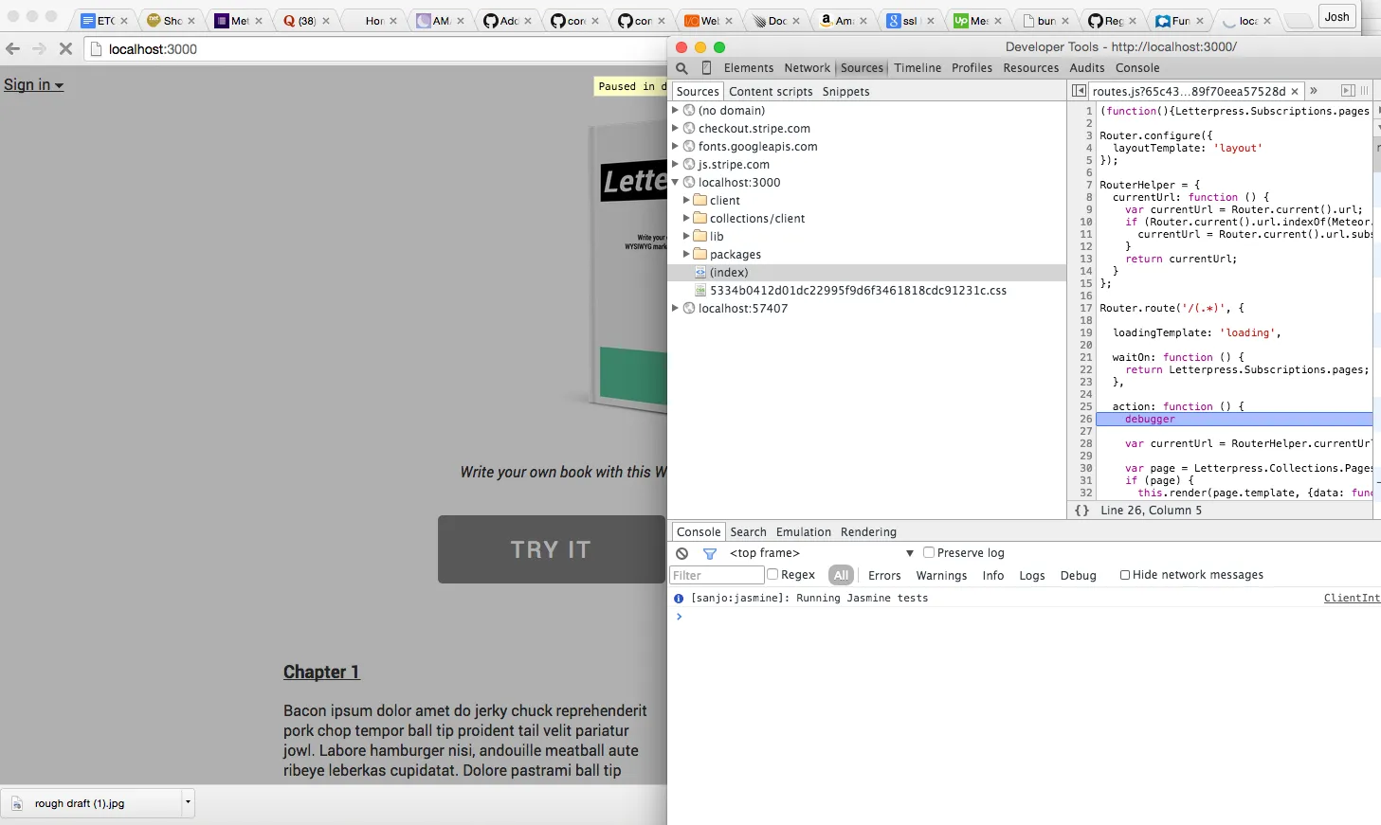Stop page loading in the address bar
Image resolution: width=1381 pixels, height=825 pixels.
(x=64, y=48)
